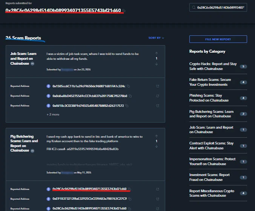255x211 pixels.
Task: Open external link for 0xf6f1Bc3Cf23BF9d address
Action: click(x=158, y=106)
